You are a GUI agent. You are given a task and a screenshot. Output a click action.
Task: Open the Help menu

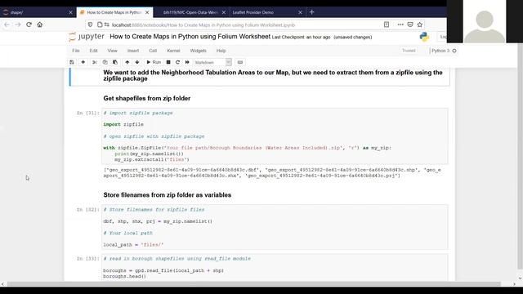221,51
